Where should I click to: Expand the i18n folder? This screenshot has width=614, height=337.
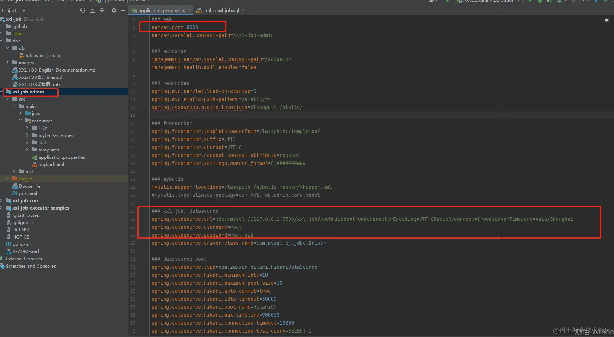pos(27,128)
